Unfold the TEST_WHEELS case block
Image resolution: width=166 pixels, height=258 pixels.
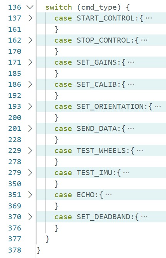(x=30, y=151)
